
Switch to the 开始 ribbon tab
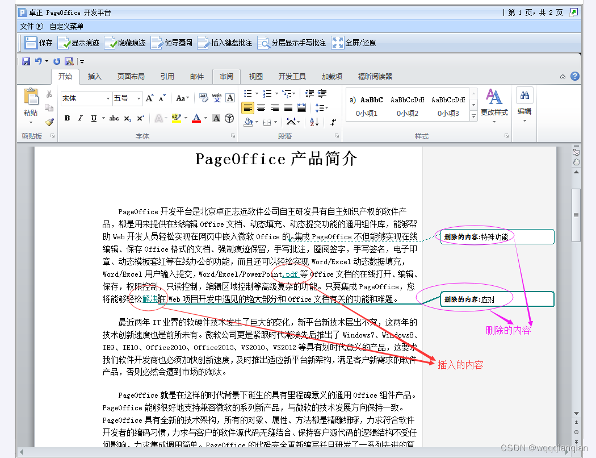pyautogui.click(x=65, y=77)
